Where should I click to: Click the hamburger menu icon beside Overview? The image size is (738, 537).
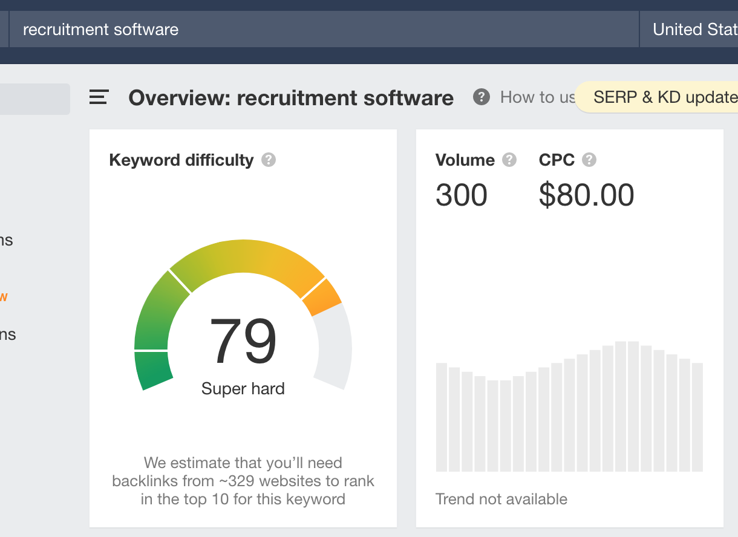pos(99,97)
